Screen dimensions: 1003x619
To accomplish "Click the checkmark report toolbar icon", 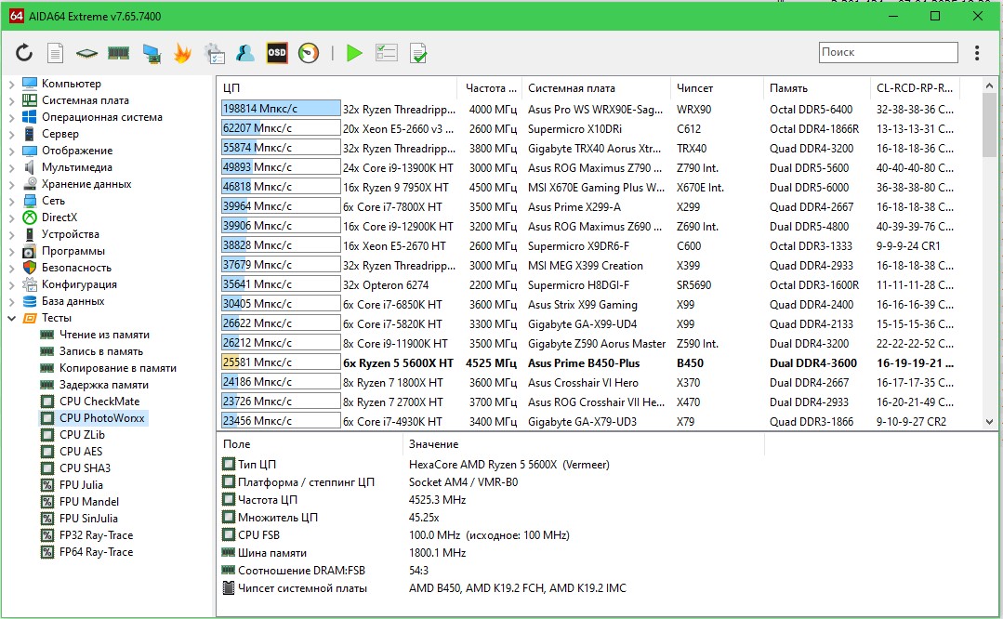I will point(417,53).
